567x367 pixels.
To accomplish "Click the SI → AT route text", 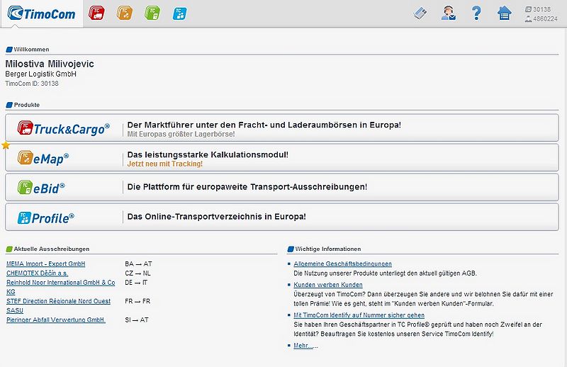I will coord(136,320).
